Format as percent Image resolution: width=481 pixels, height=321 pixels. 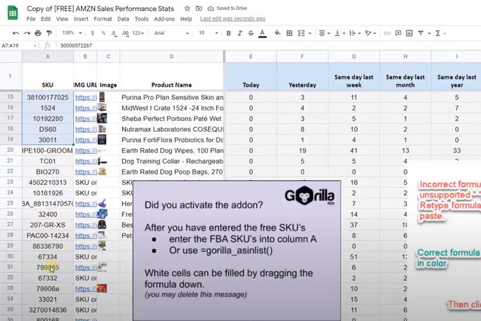(x=103, y=33)
